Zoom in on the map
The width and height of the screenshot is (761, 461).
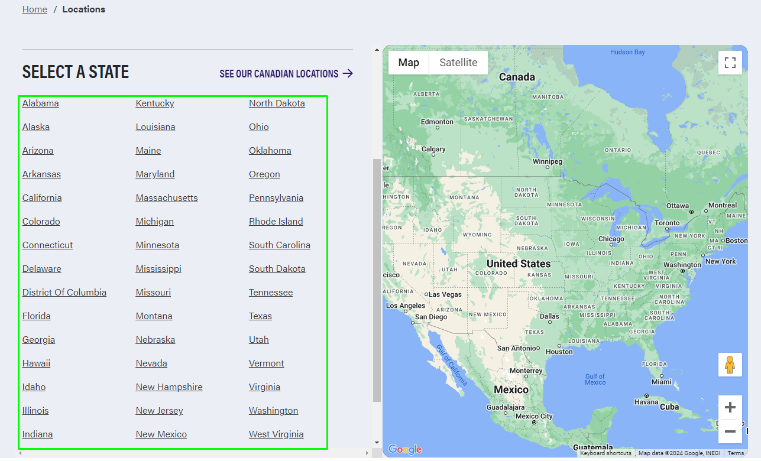(730, 407)
